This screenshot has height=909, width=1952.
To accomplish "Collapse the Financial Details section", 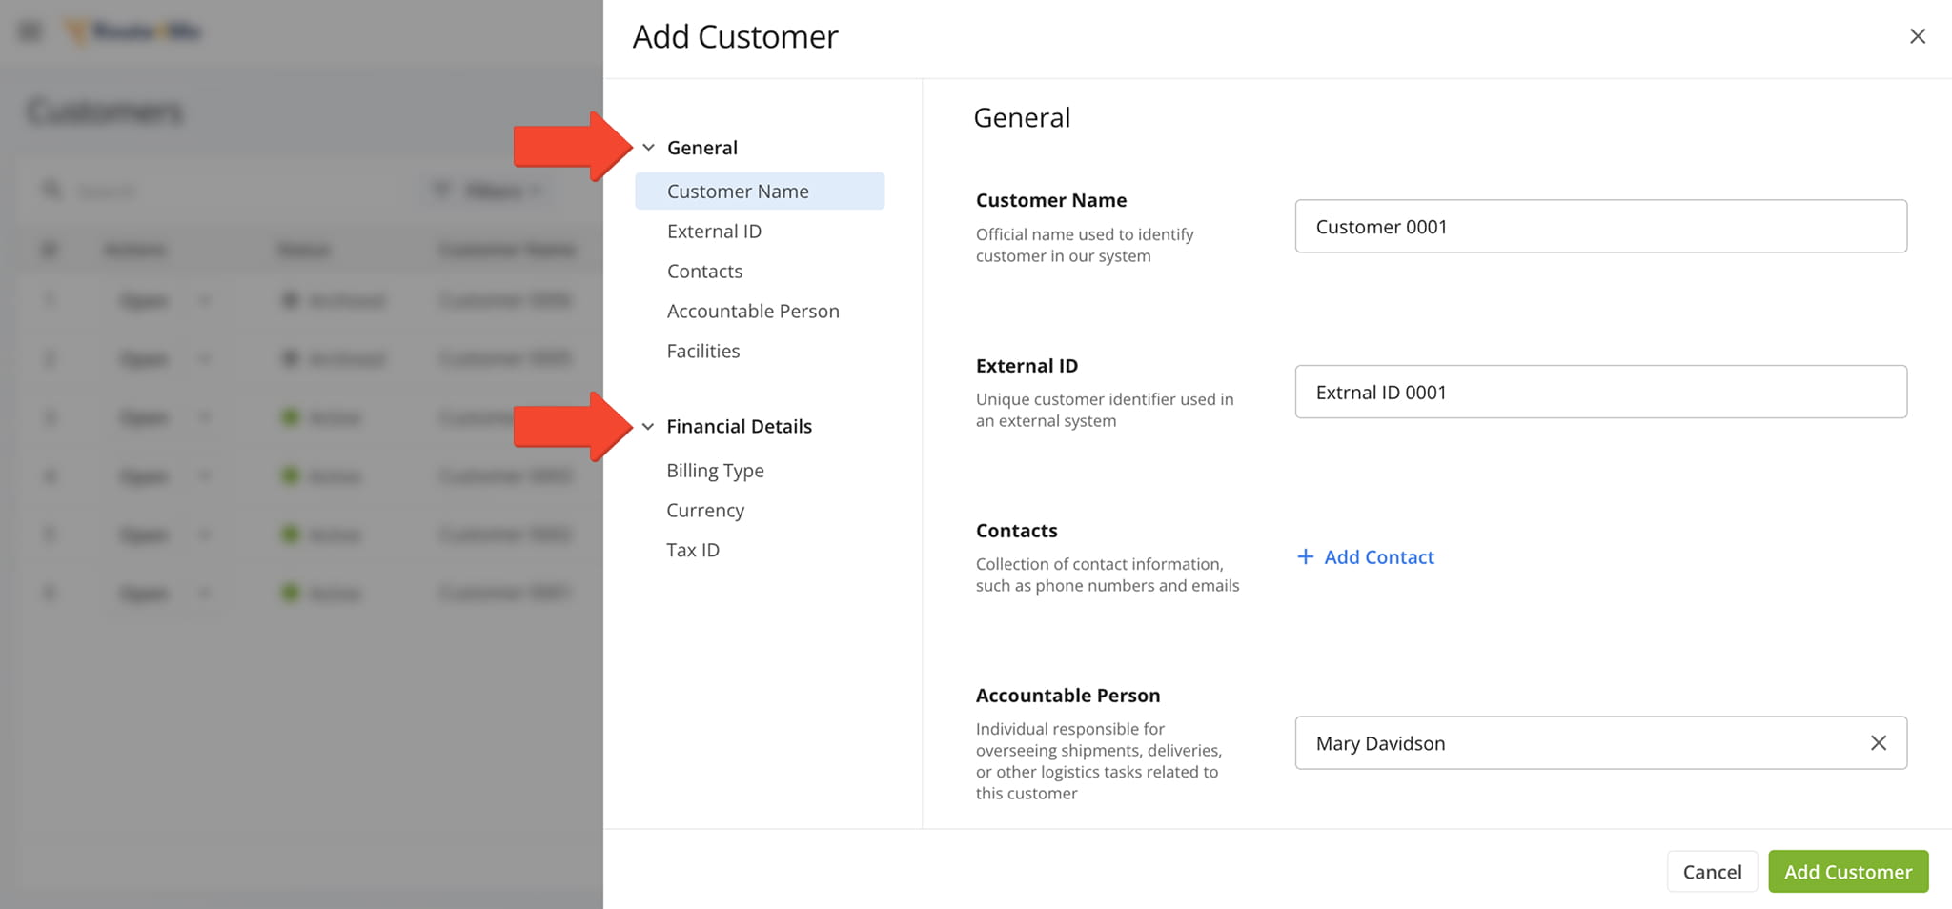I will click(649, 426).
